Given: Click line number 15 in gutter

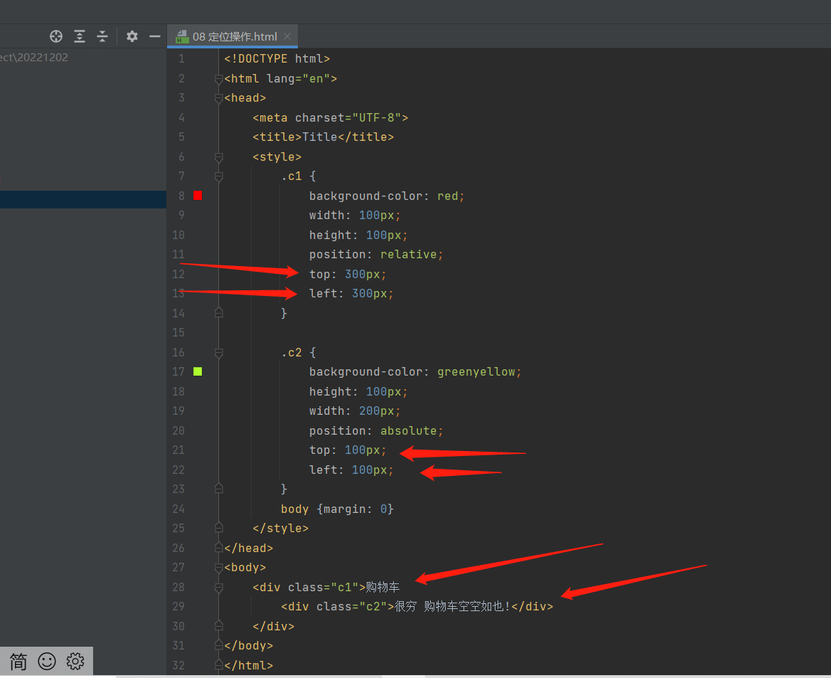Looking at the screenshot, I should click(x=178, y=333).
